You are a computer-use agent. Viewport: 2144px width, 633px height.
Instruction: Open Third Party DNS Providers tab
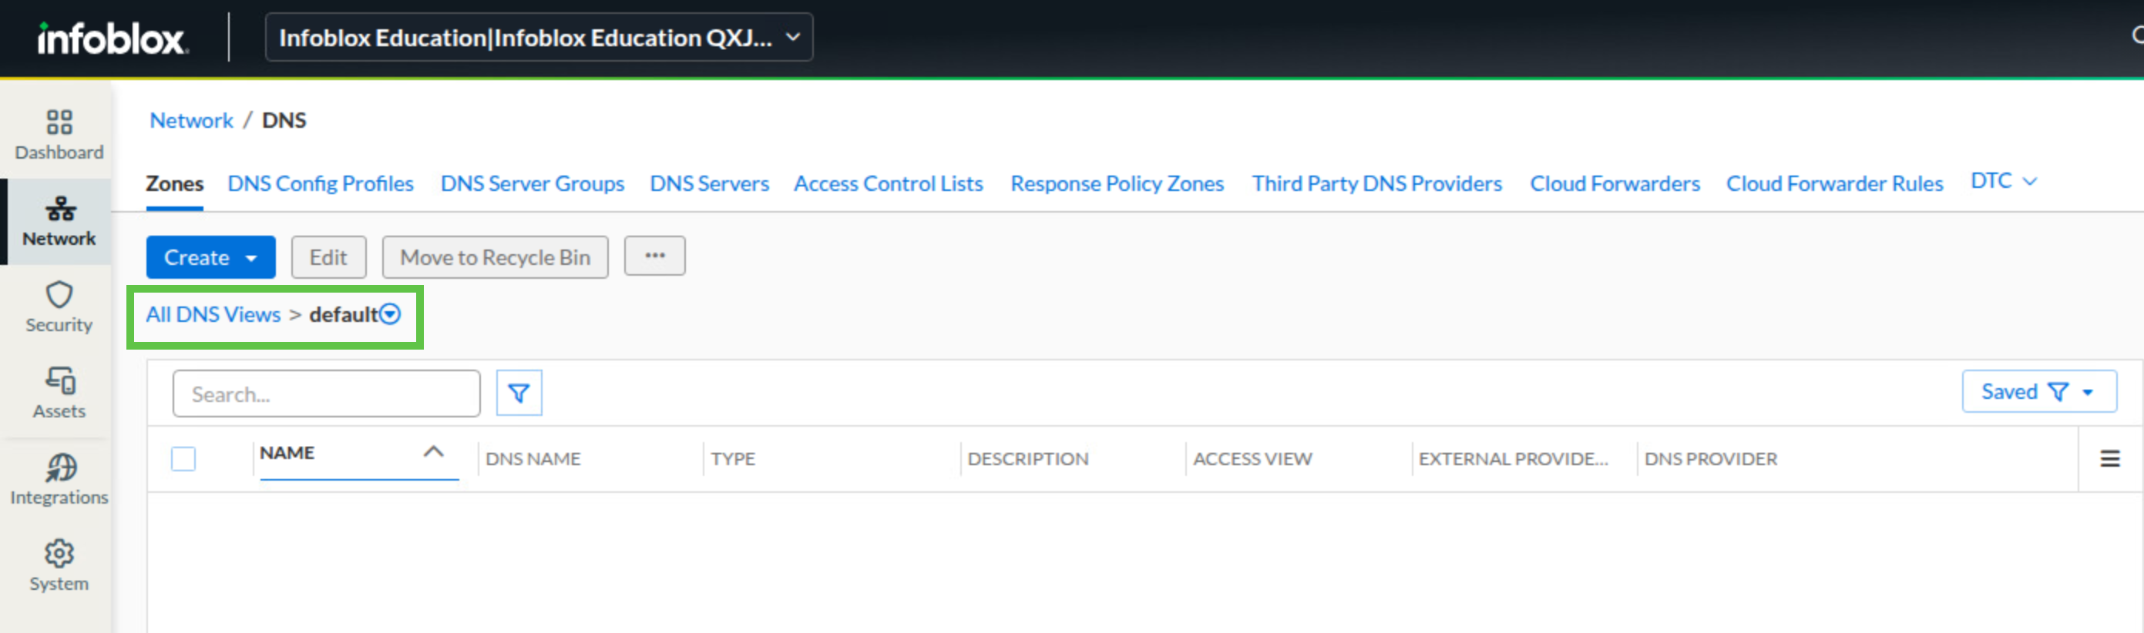click(x=1376, y=183)
